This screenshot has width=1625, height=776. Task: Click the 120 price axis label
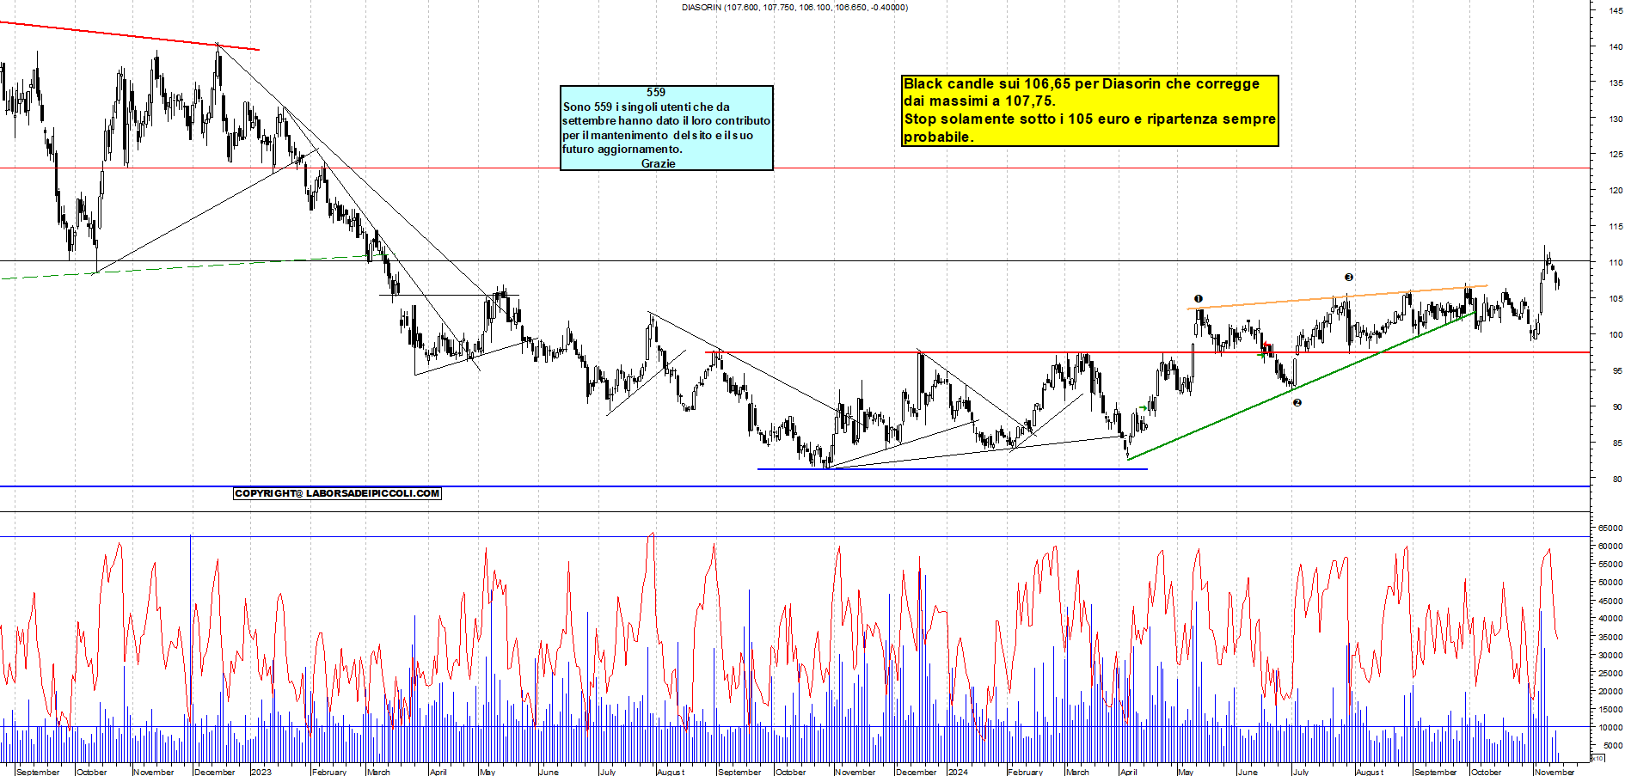click(1616, 191)
